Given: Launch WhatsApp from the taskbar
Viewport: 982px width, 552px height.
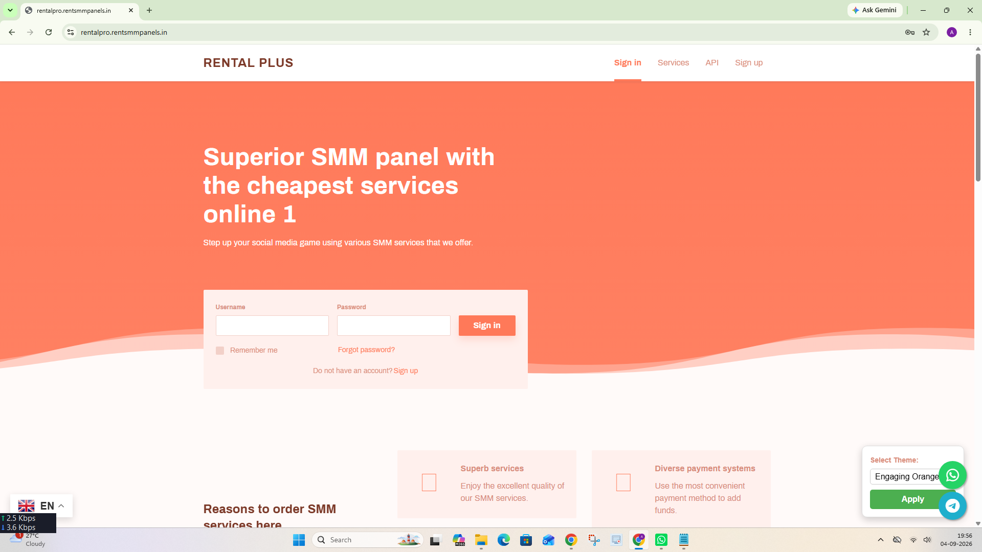Looking at the screenshot, I should click(661, 540).
